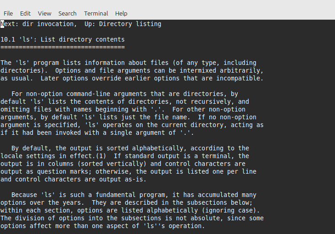335x234 pixels.
Task: Click the last line ending ''ls''s operation.'
Action: pos(103,226)
